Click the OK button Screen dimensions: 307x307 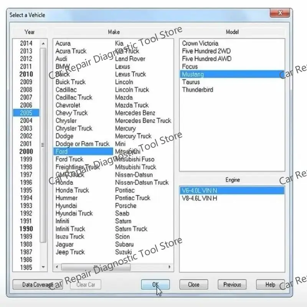(155, 284)
